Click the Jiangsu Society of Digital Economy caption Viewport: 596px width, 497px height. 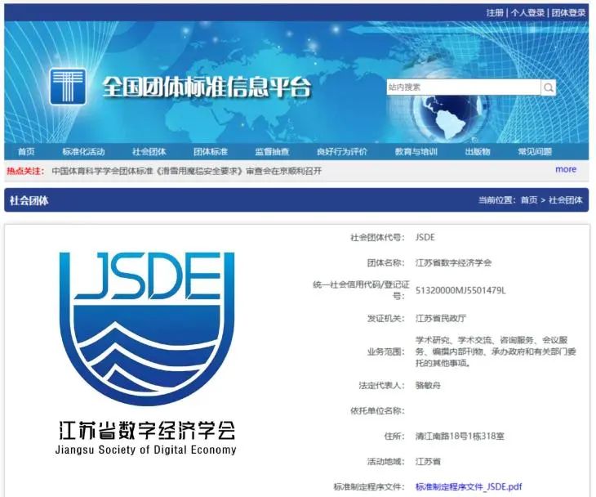pyautogui.click(x=146, y=450)
